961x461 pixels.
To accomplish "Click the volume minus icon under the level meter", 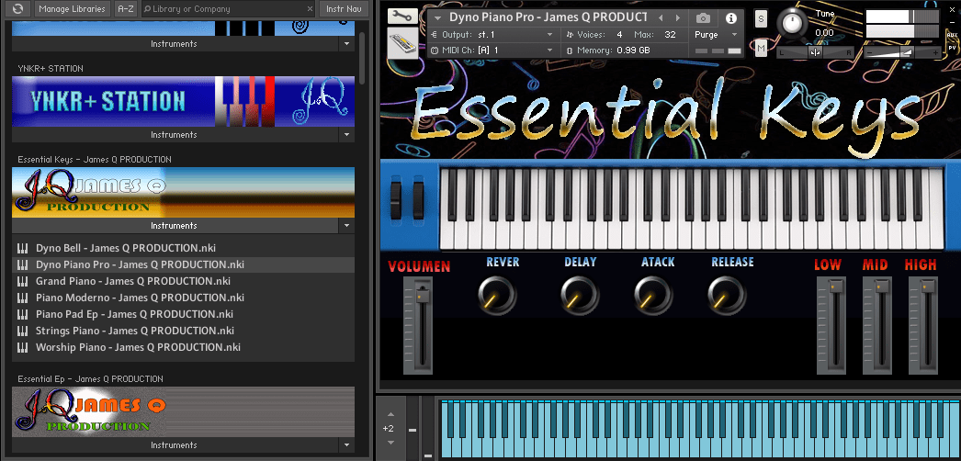I will coord(869,53).
